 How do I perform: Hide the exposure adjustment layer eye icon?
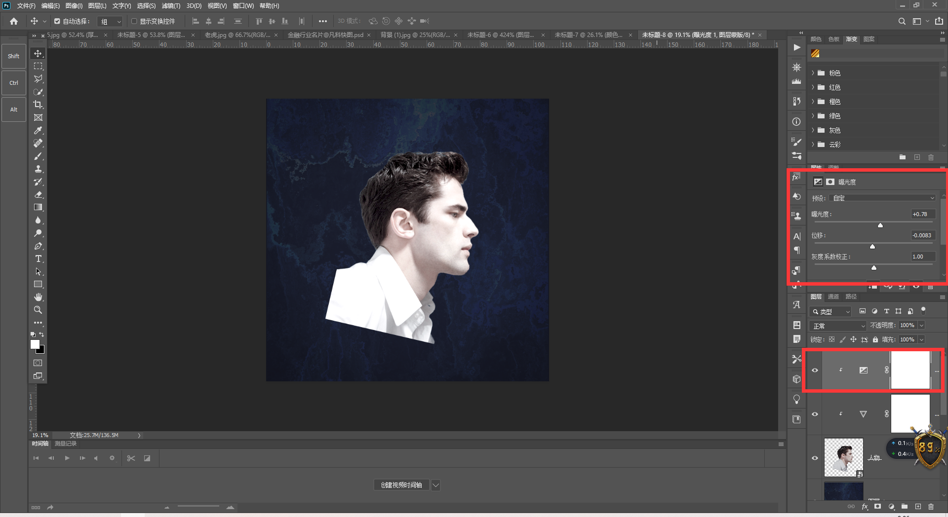click(x=815, y=370)
